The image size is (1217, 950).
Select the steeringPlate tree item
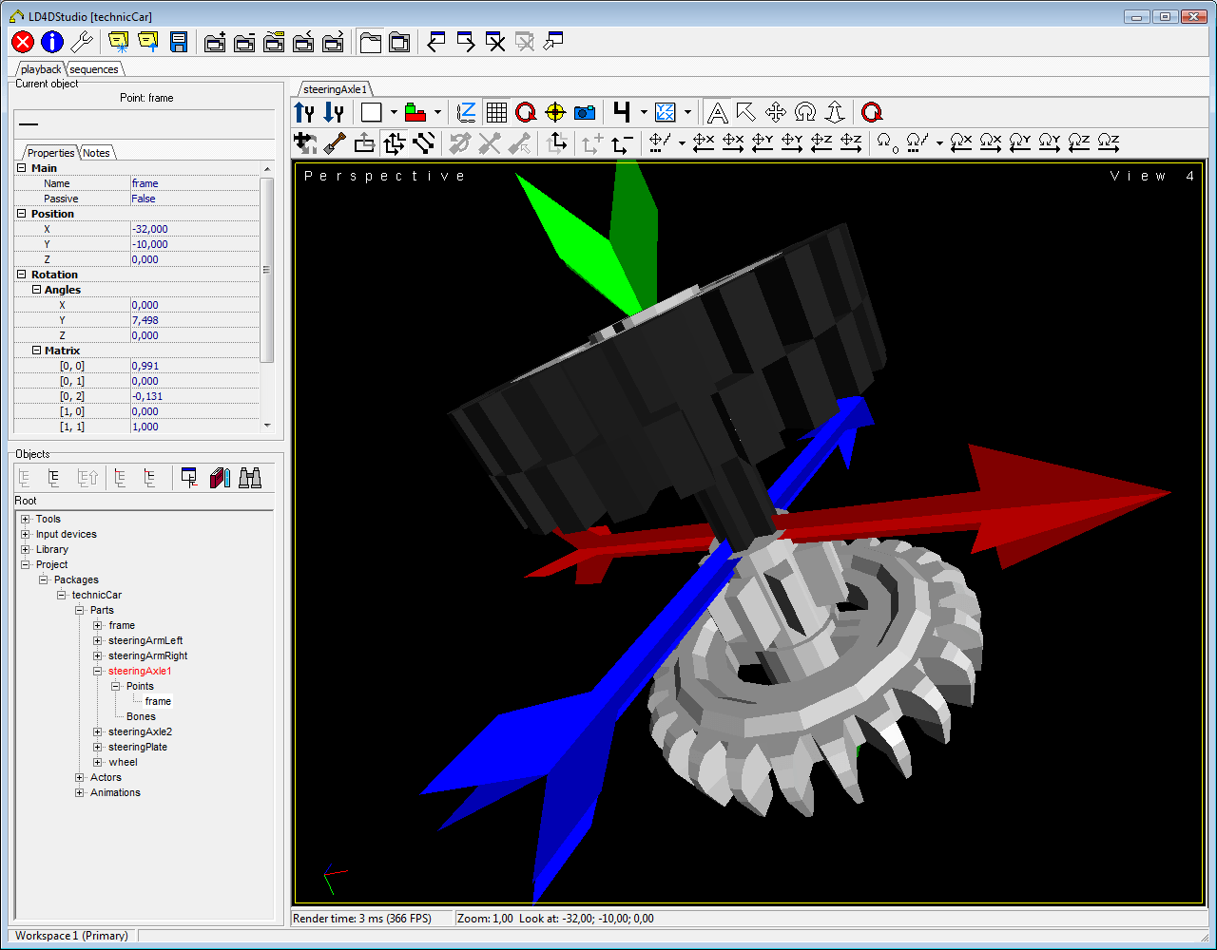pos(137,747)
